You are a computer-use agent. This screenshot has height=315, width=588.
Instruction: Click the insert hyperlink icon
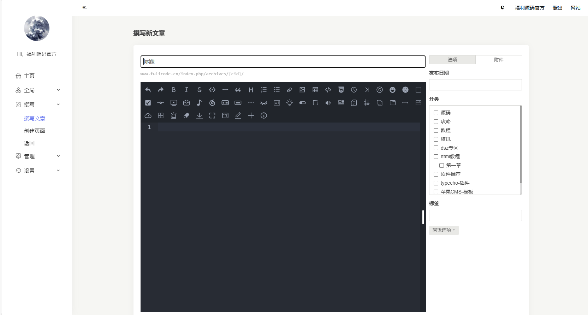[289, 90]
